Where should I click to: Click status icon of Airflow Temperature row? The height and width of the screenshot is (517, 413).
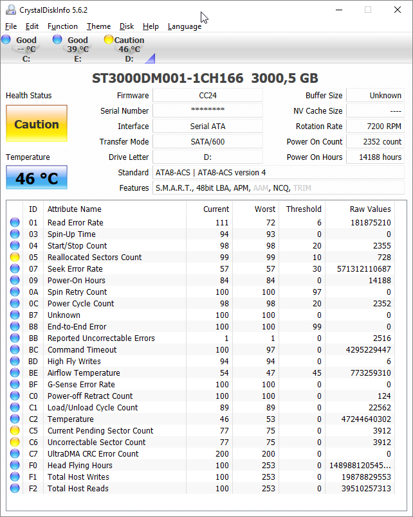tap(15, 373)
